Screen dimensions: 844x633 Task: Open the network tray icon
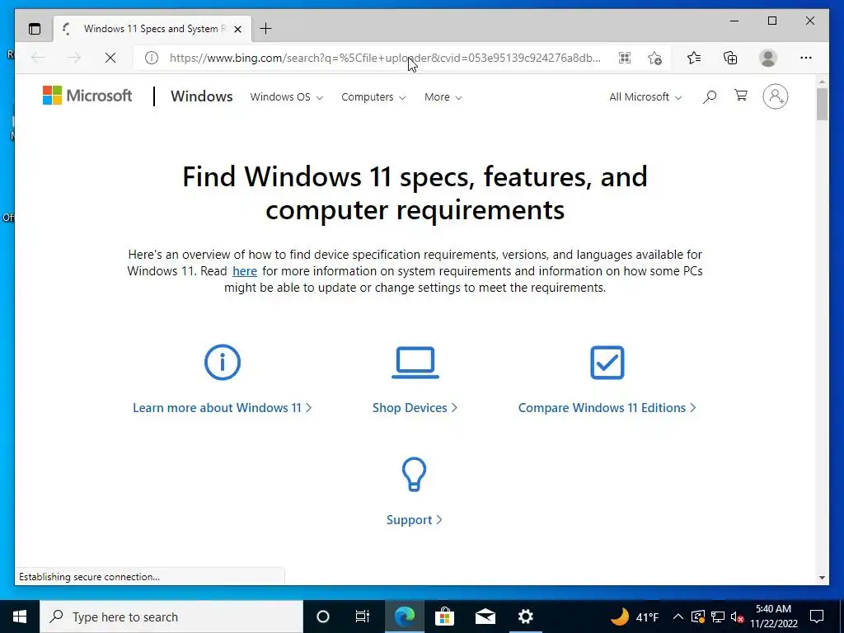click(x=718, y=617)
